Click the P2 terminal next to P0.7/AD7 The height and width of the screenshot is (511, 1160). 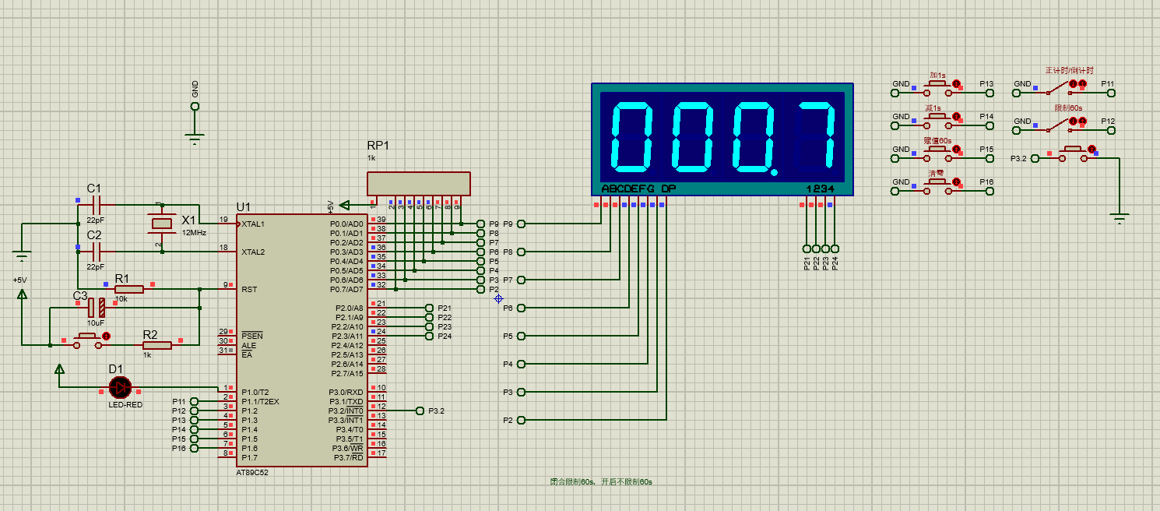[480, 289]
